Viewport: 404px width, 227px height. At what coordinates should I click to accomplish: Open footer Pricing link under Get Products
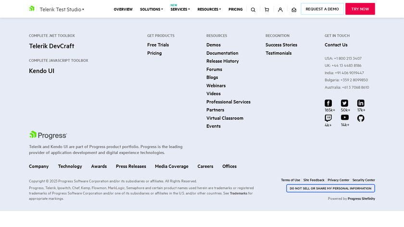pyautogui.click(x=154, y=53)
